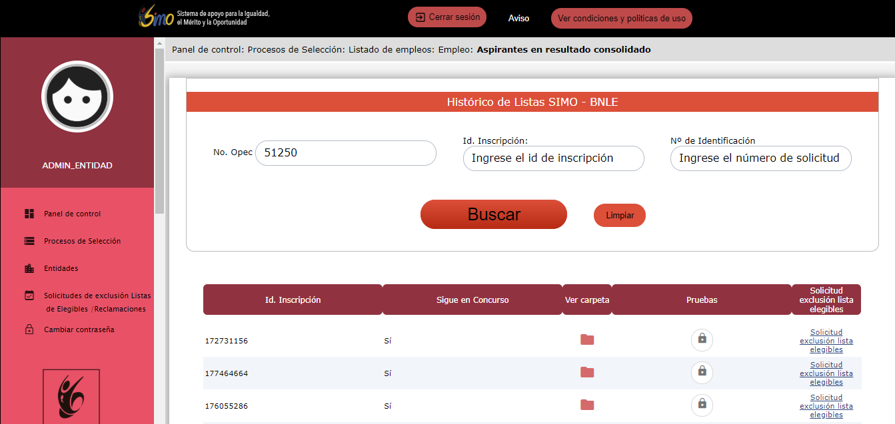Select Cambiar contraseña in sidebar
895x424 pixels.
click(79, 329)
